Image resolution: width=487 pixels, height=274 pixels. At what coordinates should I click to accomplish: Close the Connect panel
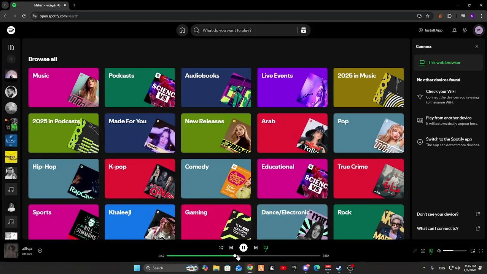coord(477,46)
